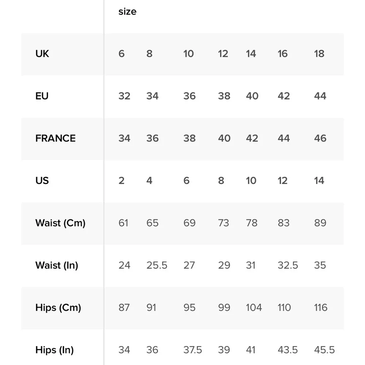365x365 pixels.
Task: Click the "size" column header
Action: pos(127,12)
